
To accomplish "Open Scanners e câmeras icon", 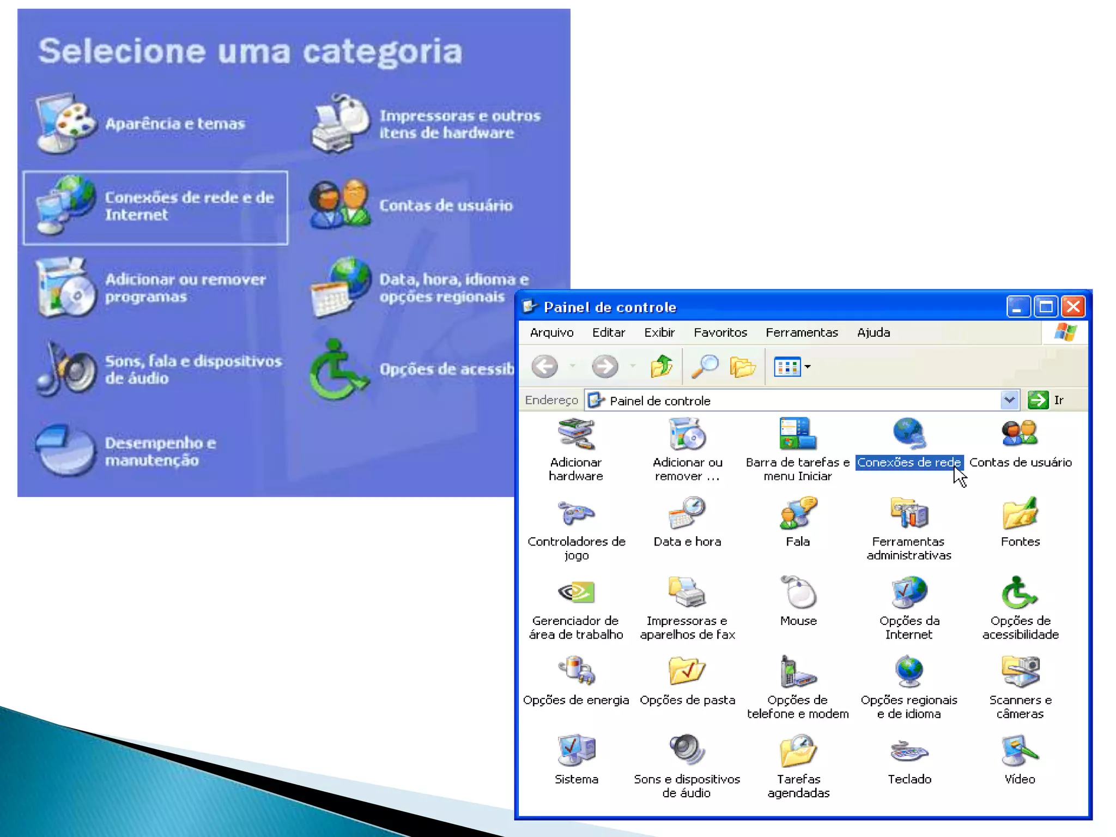I will pos(1020,671).
